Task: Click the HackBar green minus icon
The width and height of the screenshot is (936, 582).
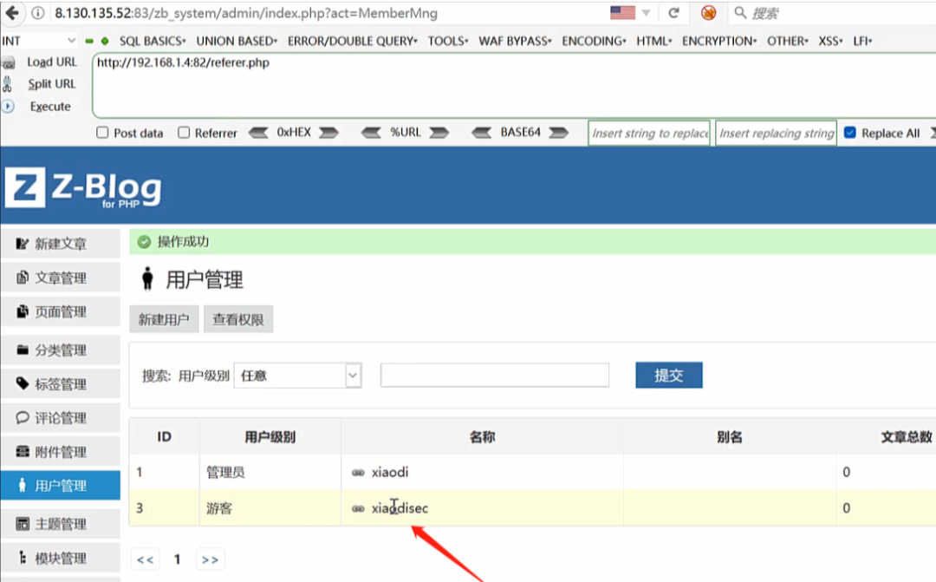Action: pos(89,42)
